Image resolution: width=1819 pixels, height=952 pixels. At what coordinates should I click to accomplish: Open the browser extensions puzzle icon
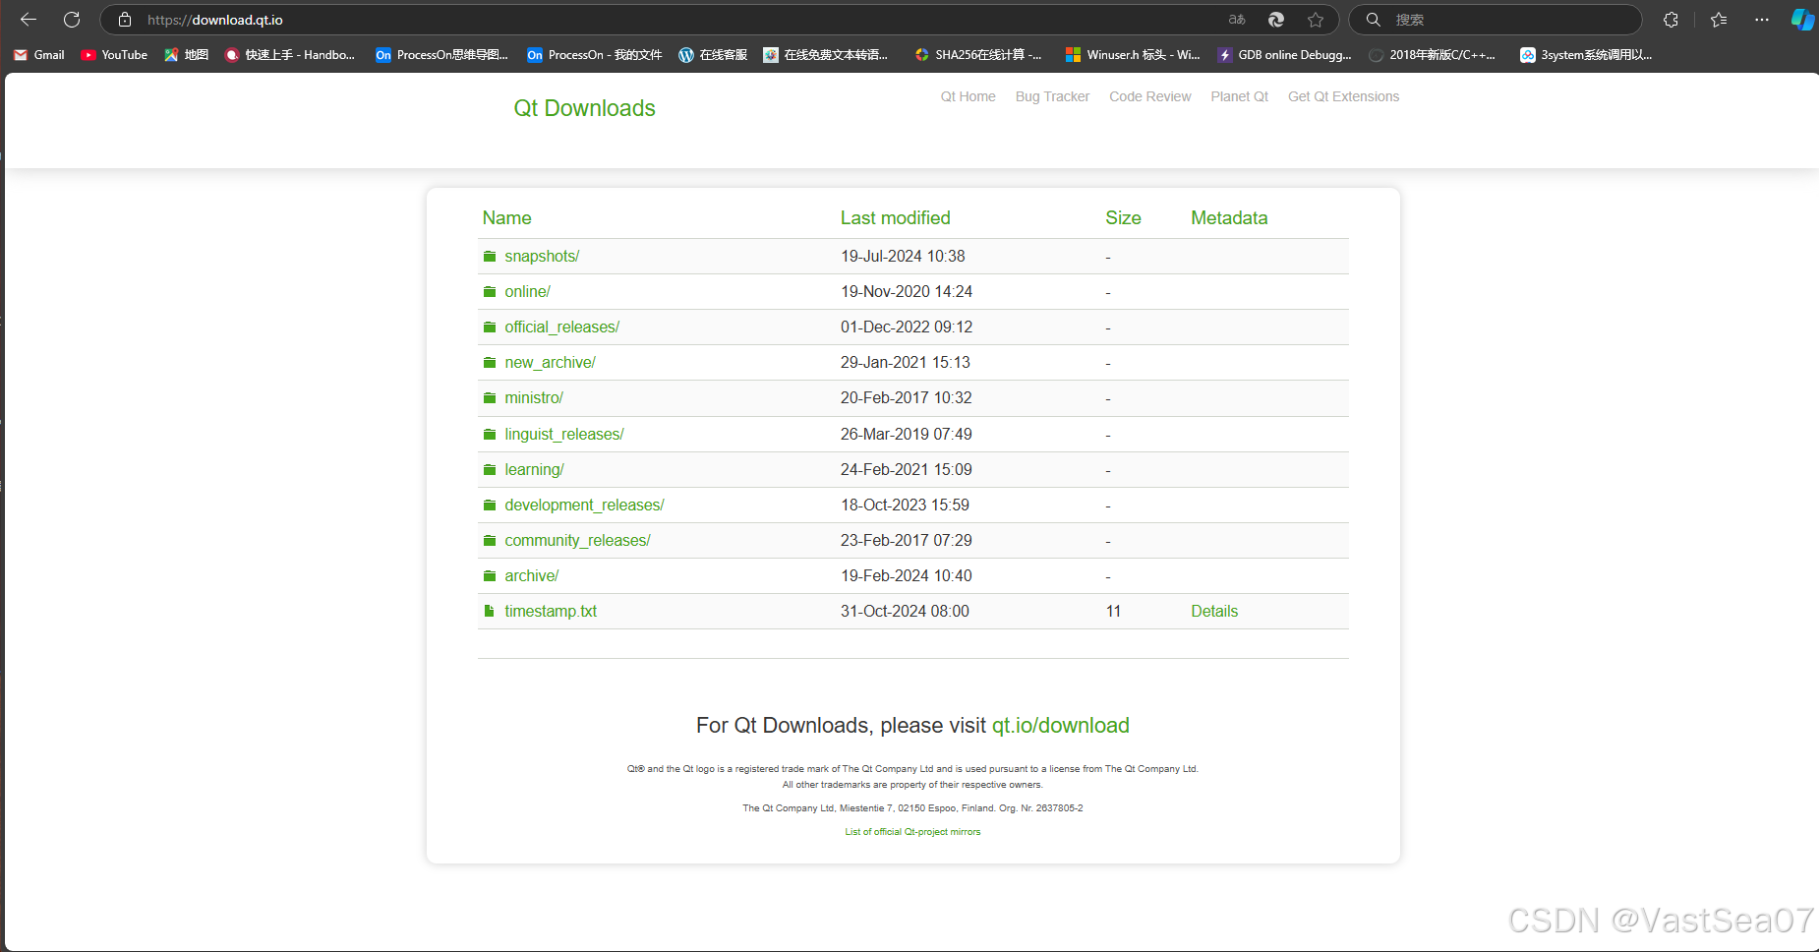click(x=1671, y=20)
